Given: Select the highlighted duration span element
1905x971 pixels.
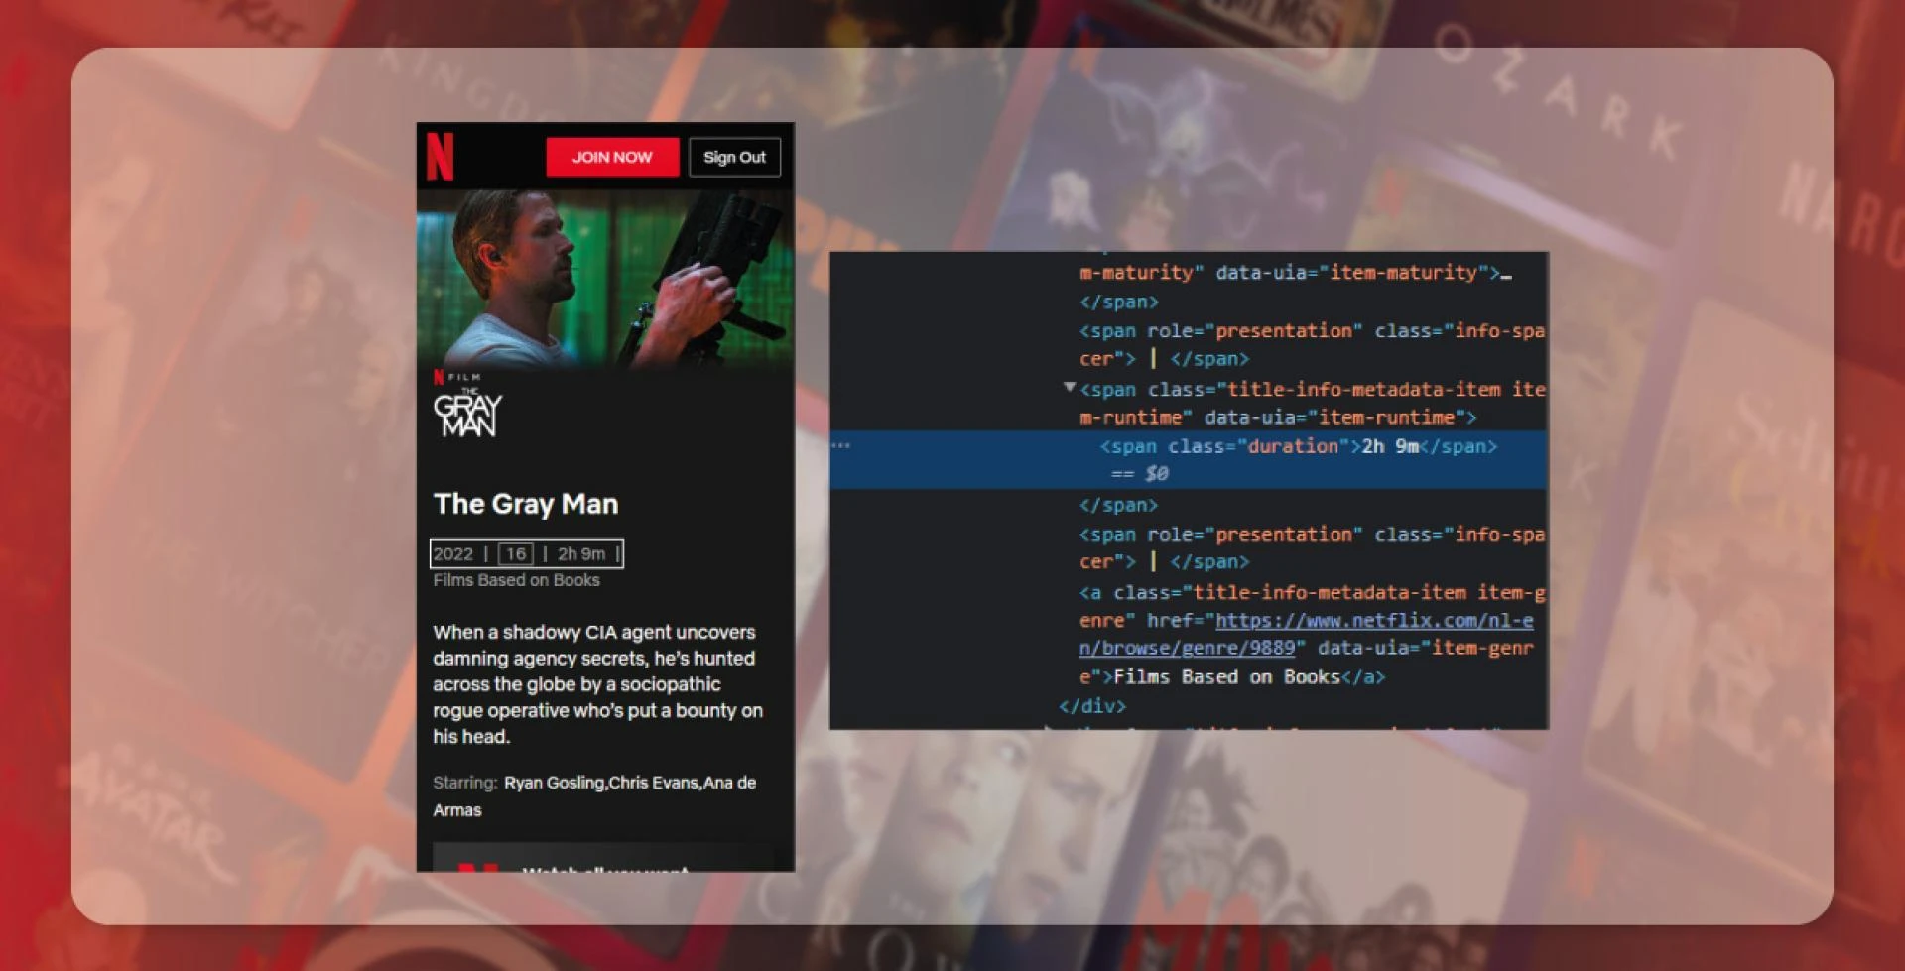Looking at the screenshot, I should click(x=1298, y=446).
